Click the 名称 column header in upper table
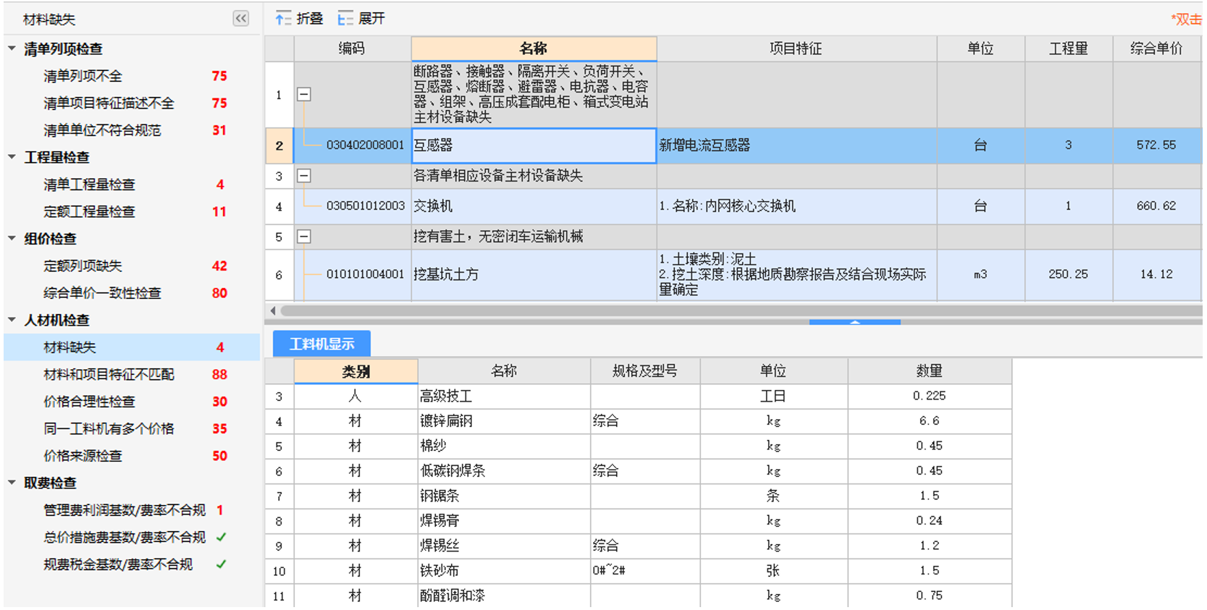Image resolution: width=1207 pixels, height=610 pixels. (534, 48)
